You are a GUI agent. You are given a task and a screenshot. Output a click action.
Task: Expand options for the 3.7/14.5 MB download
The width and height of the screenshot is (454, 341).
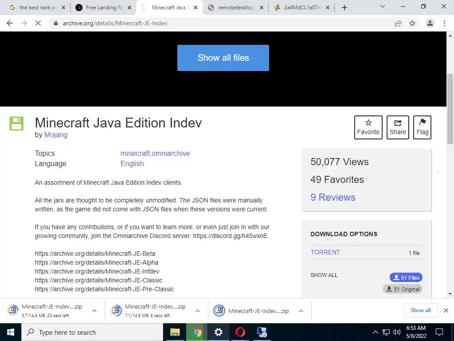coord(94,311)
